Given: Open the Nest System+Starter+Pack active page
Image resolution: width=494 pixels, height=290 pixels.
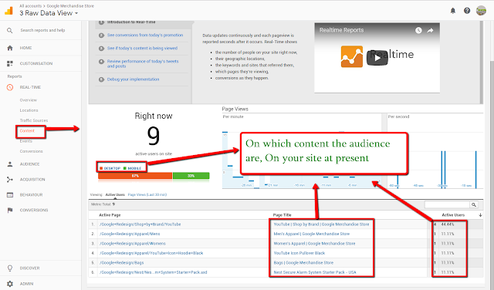Looking at the screenshot, I should tap(153, 272).
